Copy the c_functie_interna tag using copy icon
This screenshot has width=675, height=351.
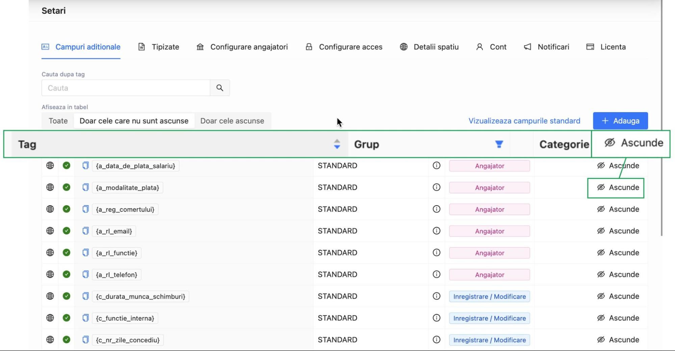coord(85,318)
